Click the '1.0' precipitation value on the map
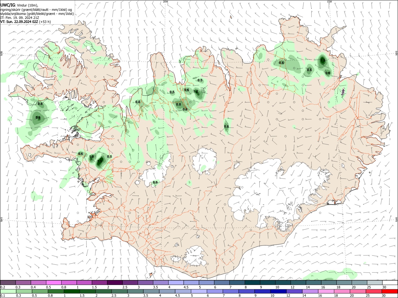Image resolution: width=398 pixels, height=298 pixels. click(x=91, y=157)
